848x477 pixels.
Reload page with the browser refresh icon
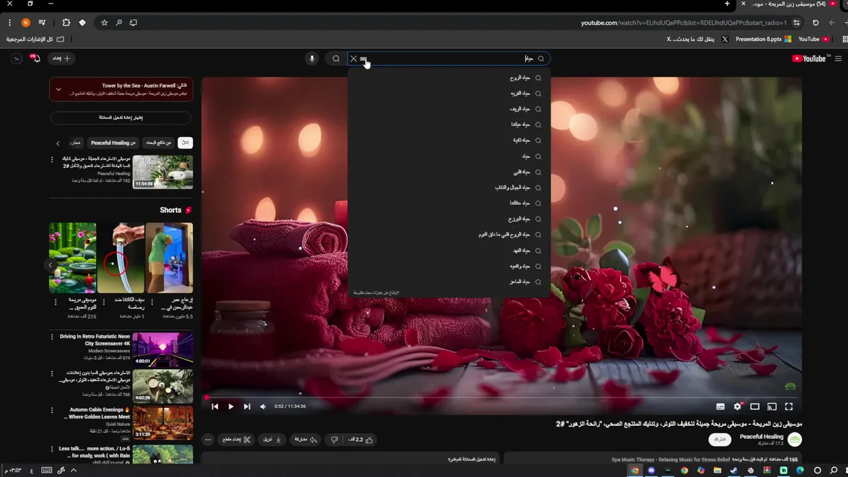coord(816,23)
